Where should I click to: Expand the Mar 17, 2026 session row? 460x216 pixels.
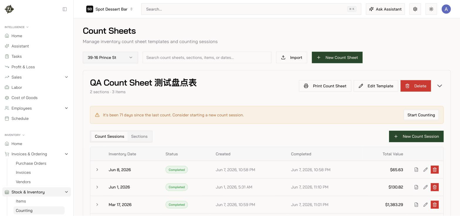click(x=97, y=205)
